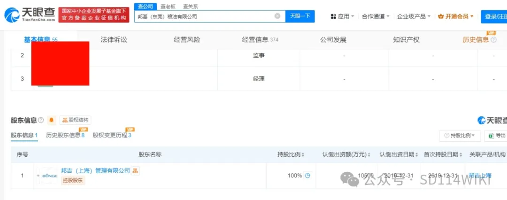Select the 查公司 search tab
The height and width of the screenshot is (200, 507).
click(146, 7)
